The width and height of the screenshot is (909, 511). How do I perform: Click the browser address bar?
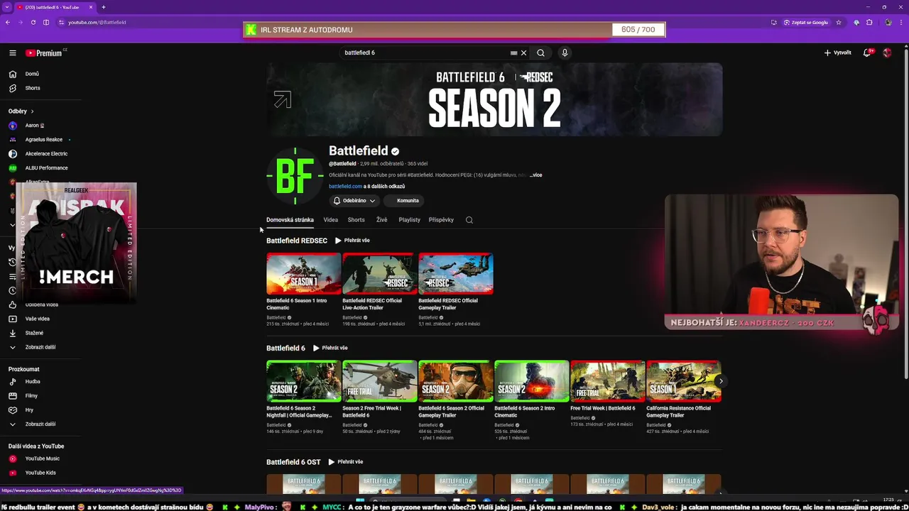coord(412,22)
